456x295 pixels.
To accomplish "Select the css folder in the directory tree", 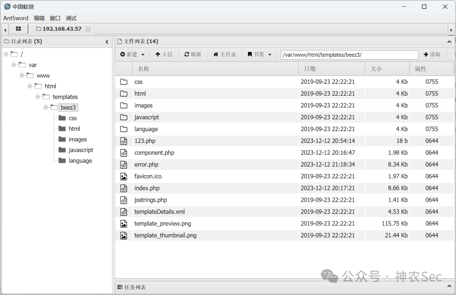I will point(73,118).
